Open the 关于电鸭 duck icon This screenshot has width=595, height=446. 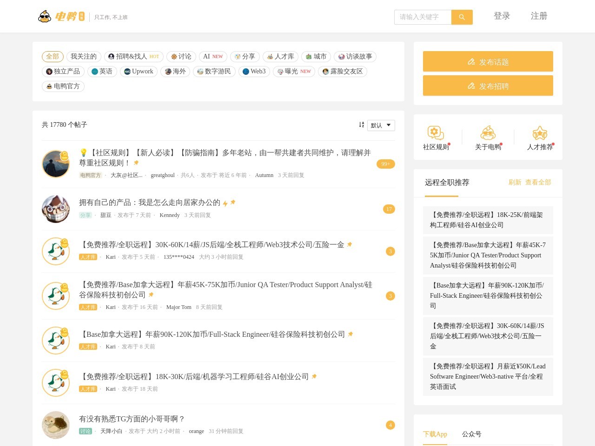click(x=488, y=133)
